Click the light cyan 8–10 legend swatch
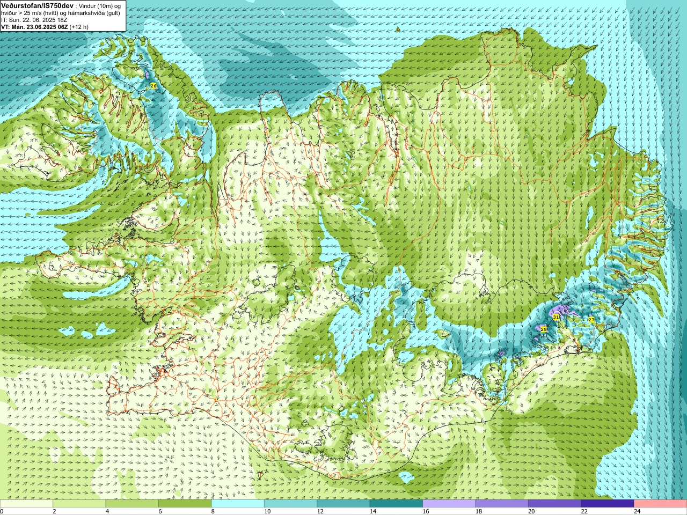The height and width of the screenshot is (515, 687). tap(238, 504)
